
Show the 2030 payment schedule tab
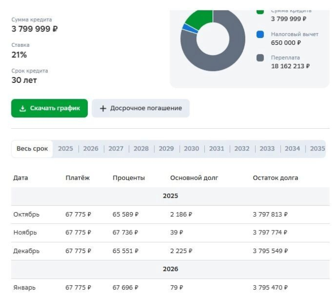(x=191, y=148)
